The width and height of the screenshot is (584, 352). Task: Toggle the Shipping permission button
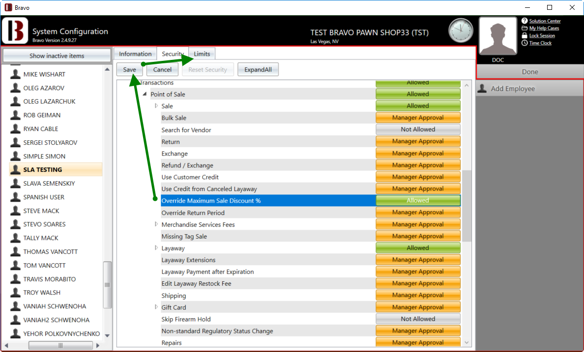click(x=418, y=295)
